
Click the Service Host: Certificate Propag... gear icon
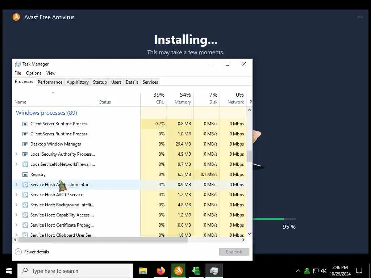coord(25,225)
